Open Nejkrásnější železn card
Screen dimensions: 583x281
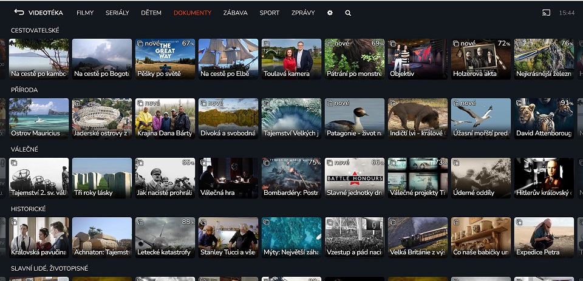point(544,59)
